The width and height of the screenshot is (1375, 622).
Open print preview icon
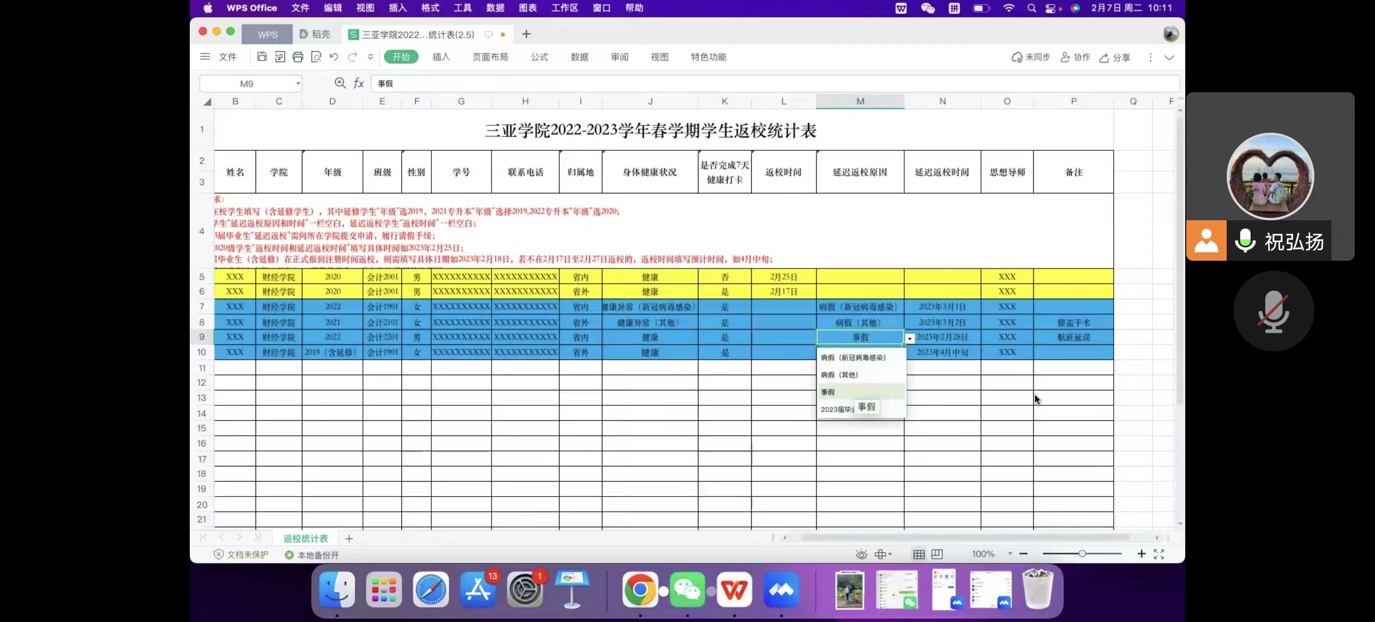click(x=316, y=56)
